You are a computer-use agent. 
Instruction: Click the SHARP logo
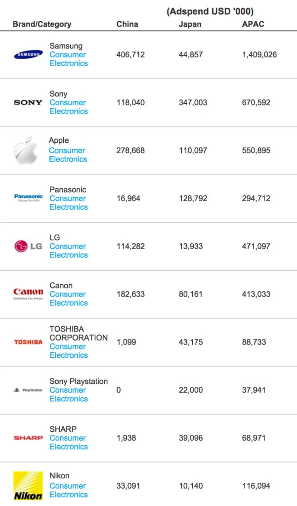pos(28,438)
